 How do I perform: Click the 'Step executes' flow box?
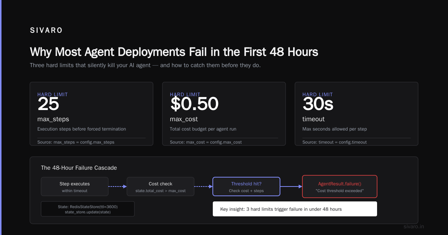75,187
